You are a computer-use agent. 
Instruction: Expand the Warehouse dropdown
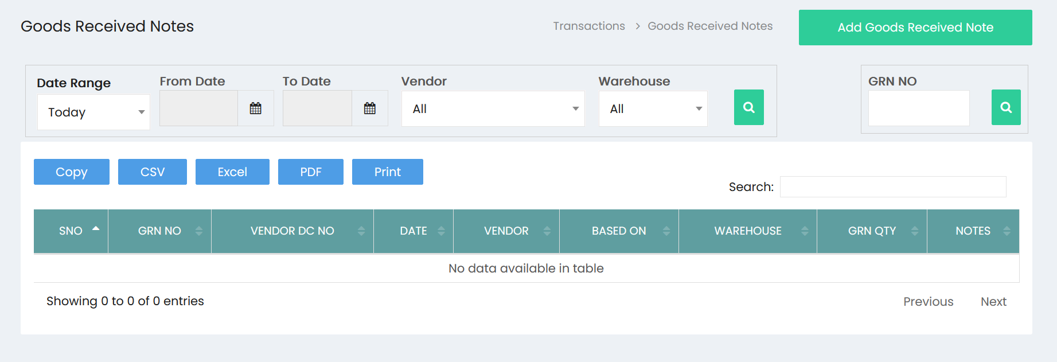click(x=653, y=108)
